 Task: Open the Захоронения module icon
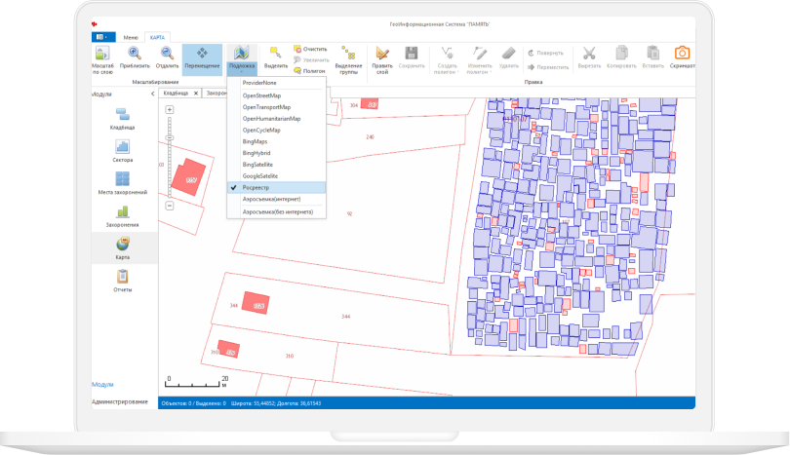[x=123, y=216]
